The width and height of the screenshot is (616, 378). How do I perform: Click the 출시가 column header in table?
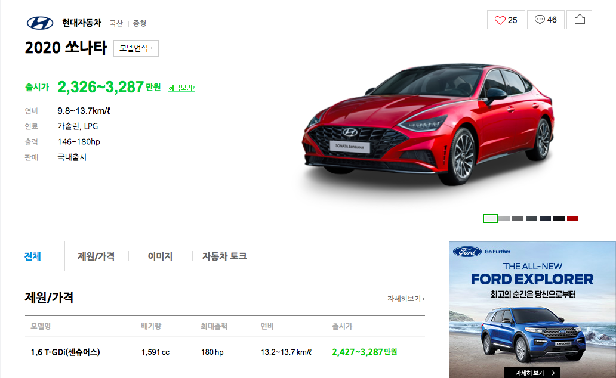coord(342,326)
